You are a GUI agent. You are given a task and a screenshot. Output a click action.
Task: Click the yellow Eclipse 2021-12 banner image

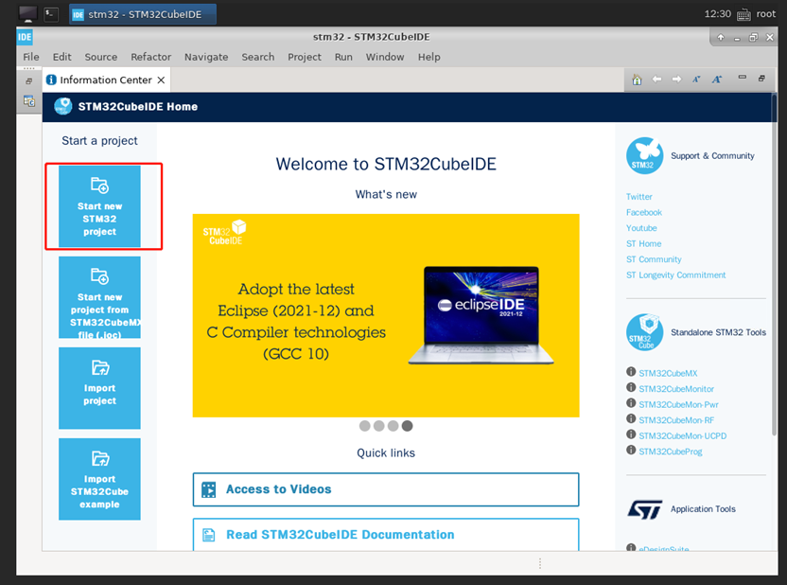point(386,315)
